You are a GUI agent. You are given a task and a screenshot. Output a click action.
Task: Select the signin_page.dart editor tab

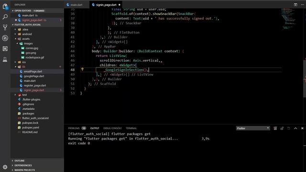[106, 5]
